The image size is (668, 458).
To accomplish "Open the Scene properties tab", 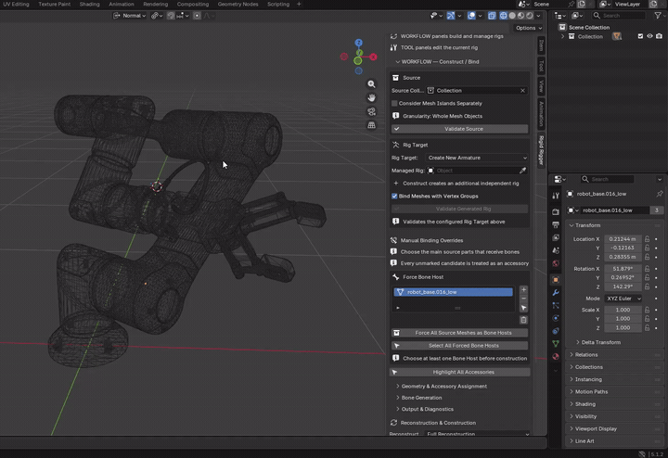I will [x=556, y=250].
